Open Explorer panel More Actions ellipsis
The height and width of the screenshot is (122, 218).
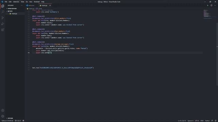pos(21,5)
